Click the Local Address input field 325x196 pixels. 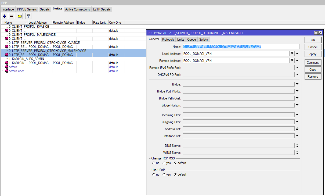(236, 54)
